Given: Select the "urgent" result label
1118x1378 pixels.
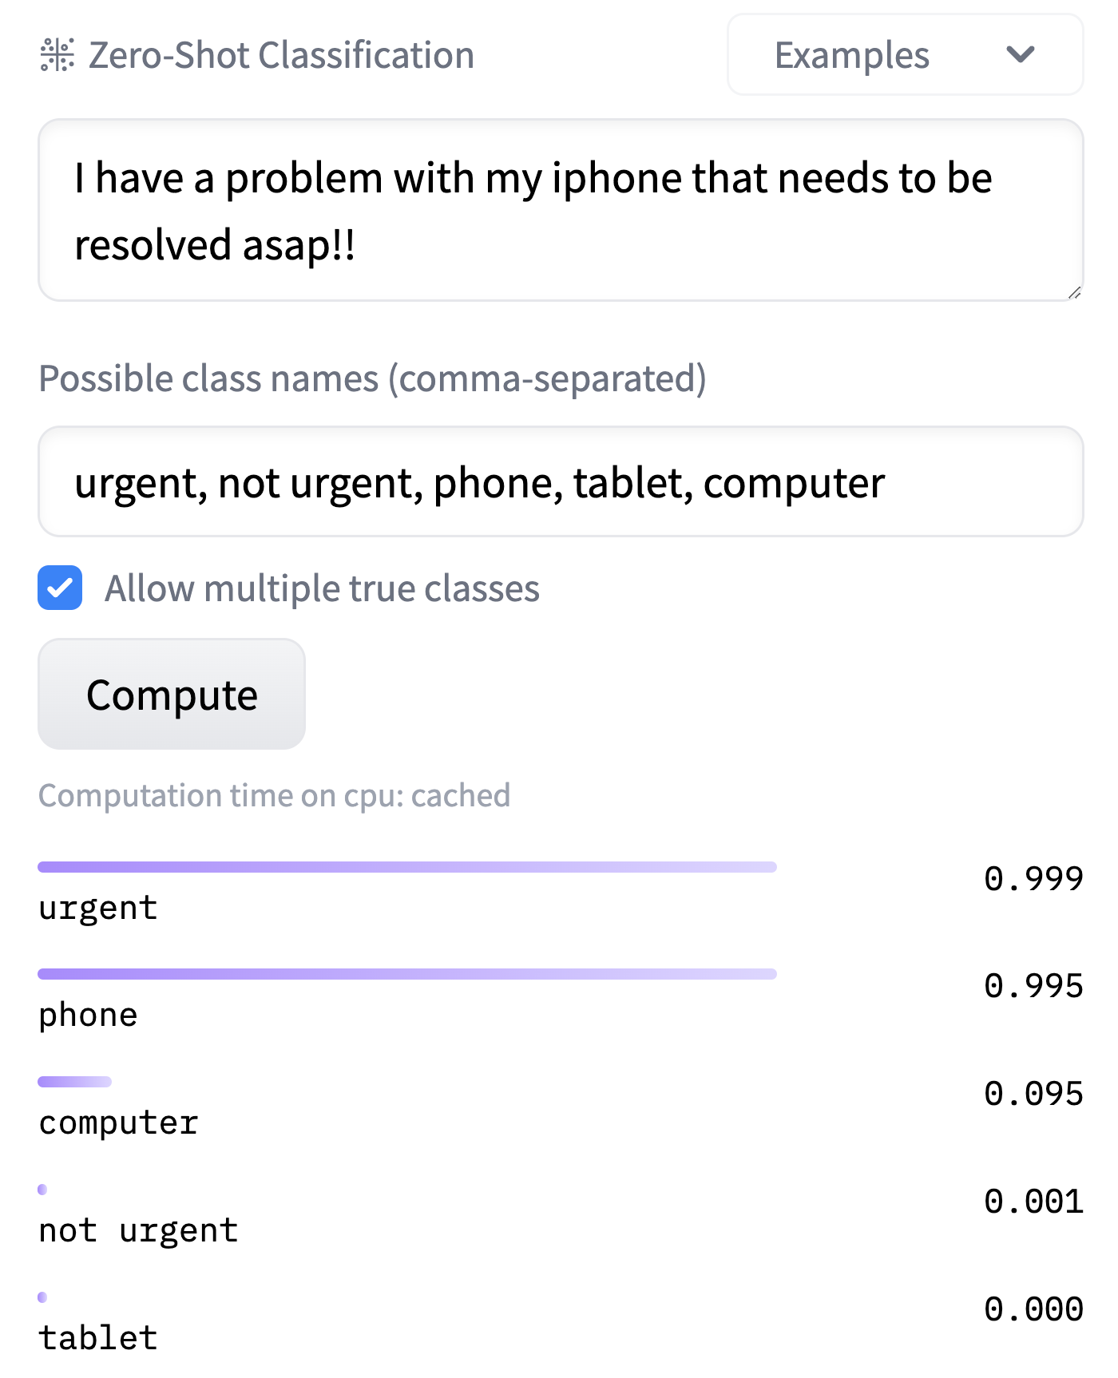Looking at the screenshot, I should 98,909.
